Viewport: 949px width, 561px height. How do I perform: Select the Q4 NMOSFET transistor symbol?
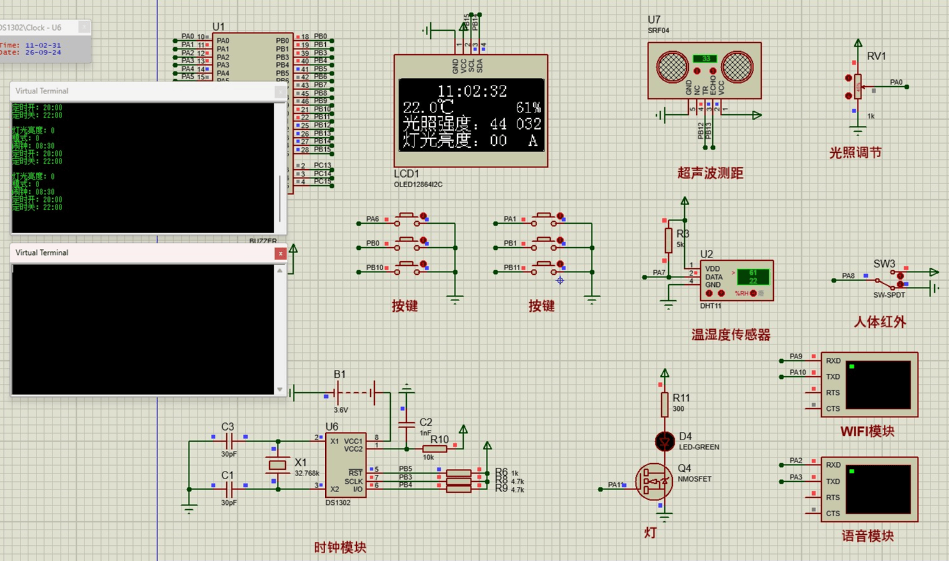[654, 481]
